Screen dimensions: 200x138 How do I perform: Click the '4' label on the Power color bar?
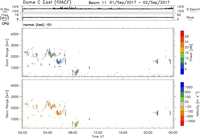(185, 69)
